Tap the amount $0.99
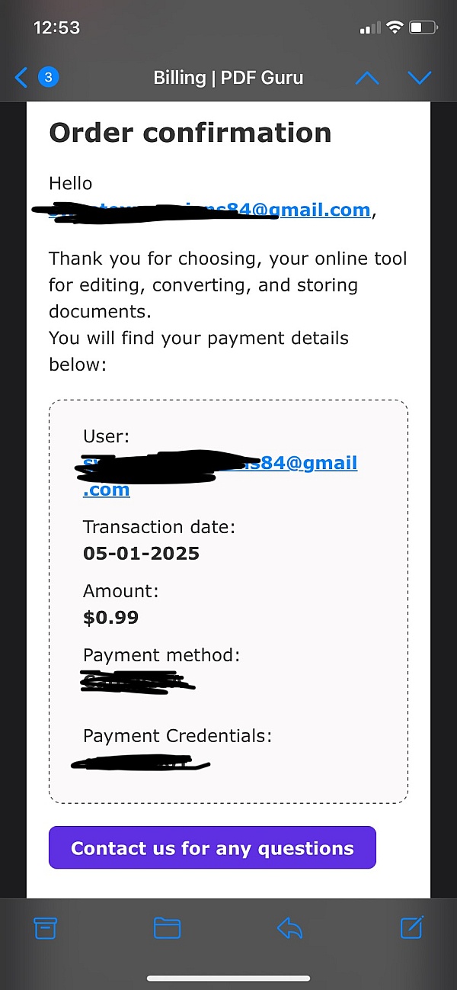Screen dimensions: 457x990 coord(110,617)
